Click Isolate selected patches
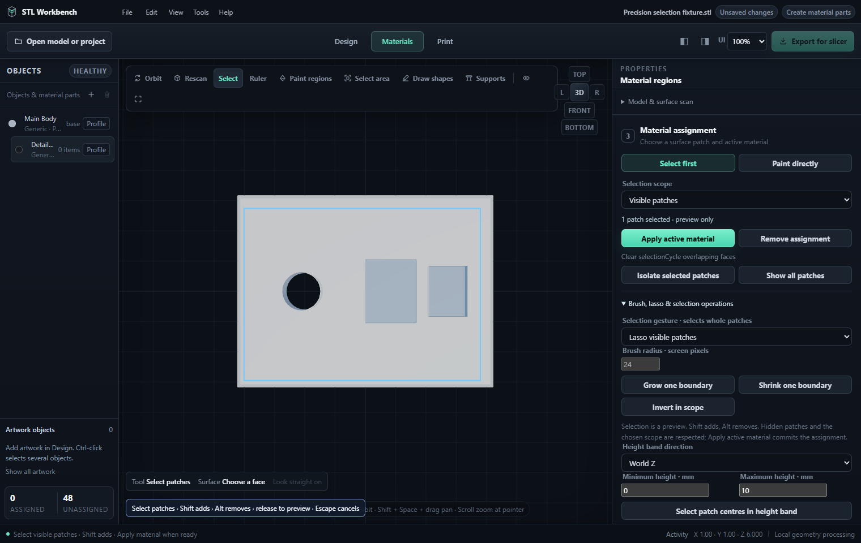 tap(678, 275)
